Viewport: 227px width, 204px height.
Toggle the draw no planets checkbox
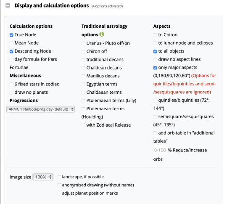[x=11, y=93]
